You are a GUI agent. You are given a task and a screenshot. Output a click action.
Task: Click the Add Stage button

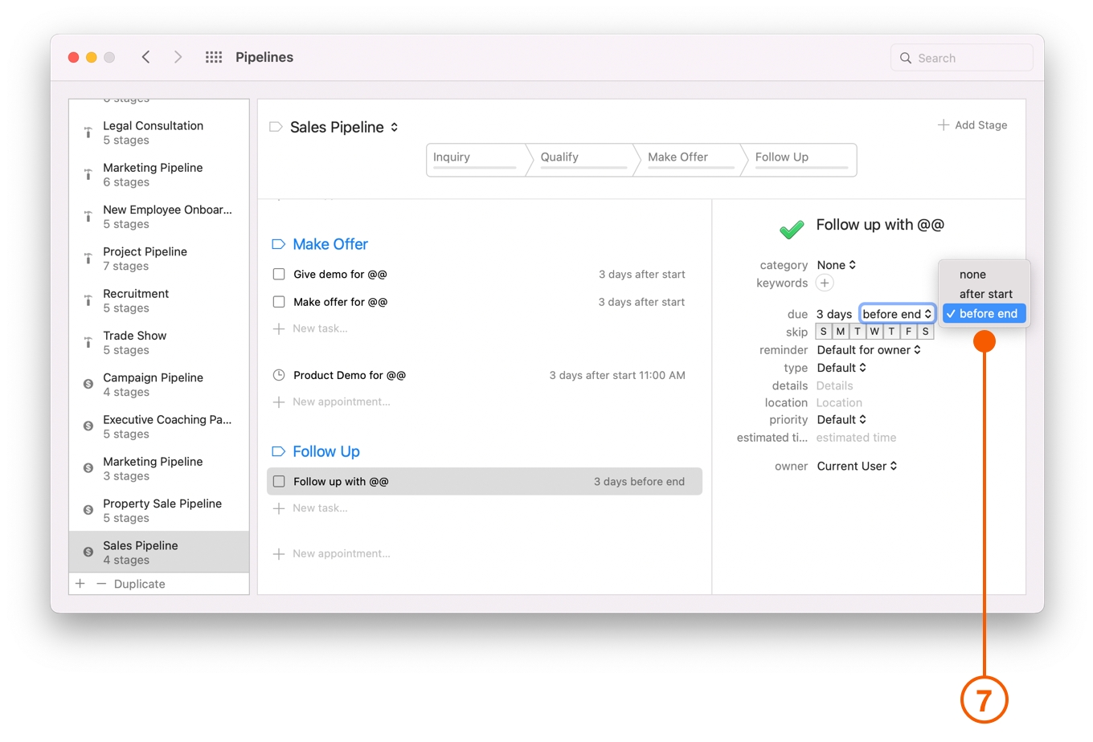click(972, 124)
